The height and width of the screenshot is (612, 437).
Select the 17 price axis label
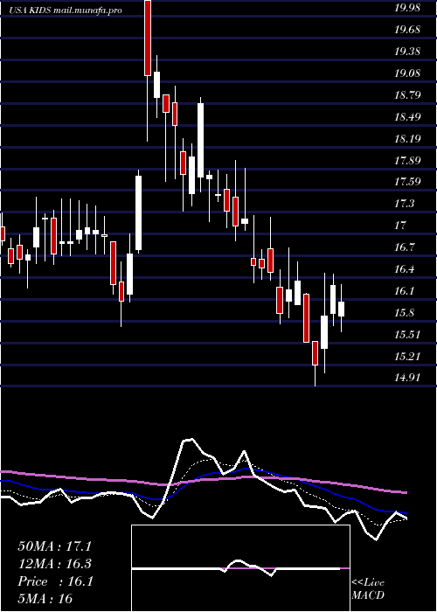point(400,226)
